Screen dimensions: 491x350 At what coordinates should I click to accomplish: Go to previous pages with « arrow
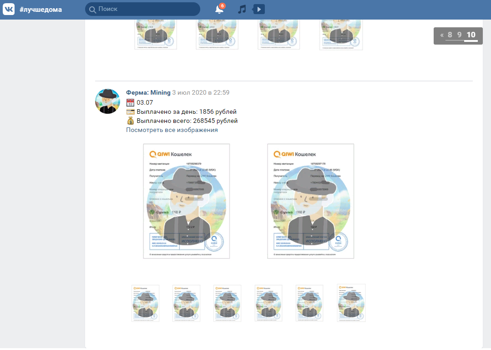[x=442, y=35]
